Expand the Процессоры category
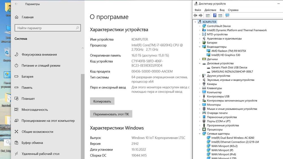The image size is (283, 159). point(200,129)
